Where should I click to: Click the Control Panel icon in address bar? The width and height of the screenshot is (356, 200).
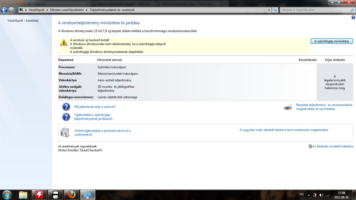click(x=21, y=10)
